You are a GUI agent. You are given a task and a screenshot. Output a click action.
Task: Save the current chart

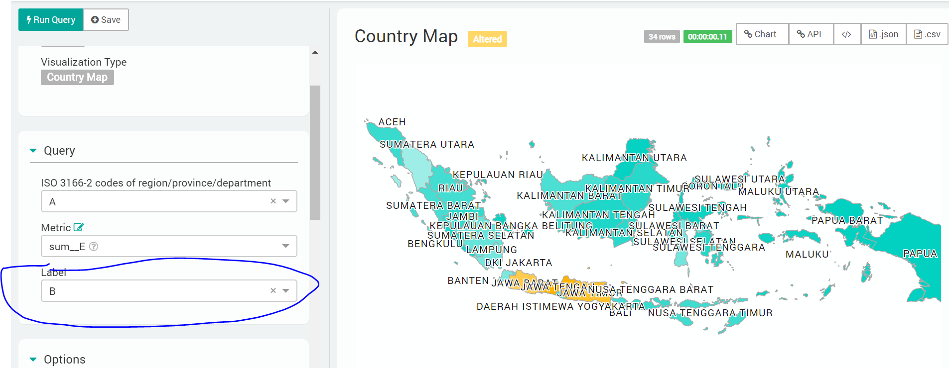(106, 20)
